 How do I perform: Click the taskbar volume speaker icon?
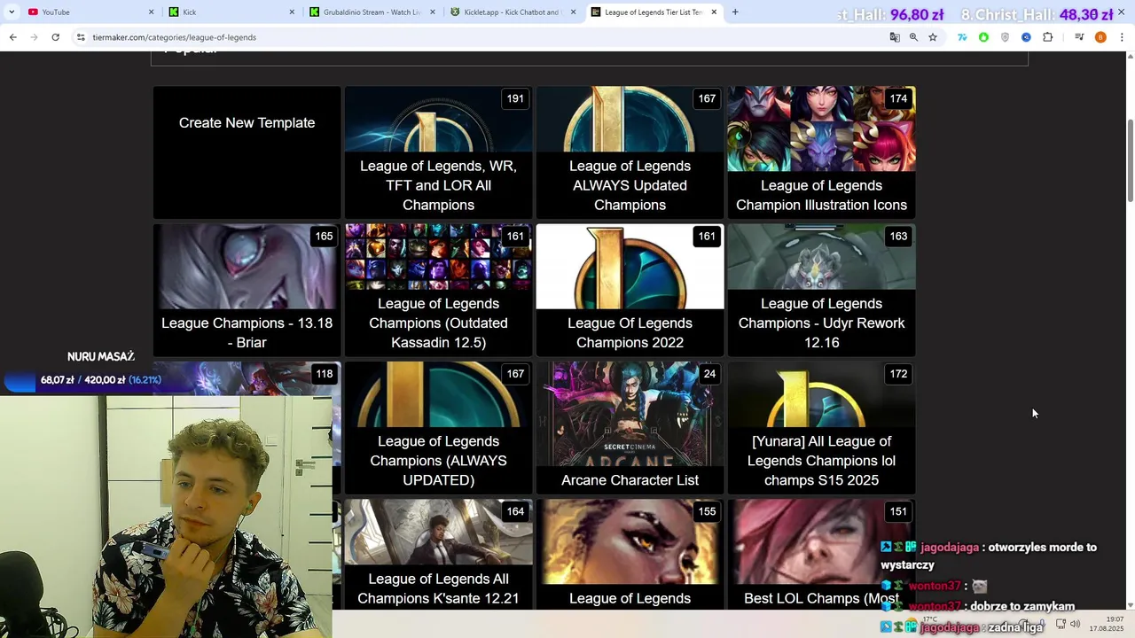(x=1075, y=624)
